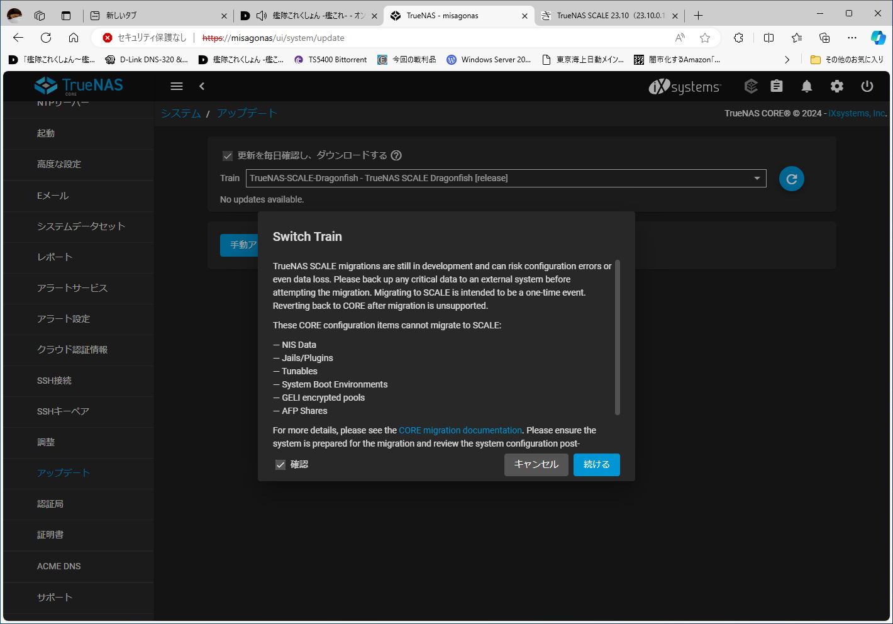Open Edge settings ellipsis menu
The height and width of the screenshot is (624, 893).
pyautogui.click(x=852, y=38)
